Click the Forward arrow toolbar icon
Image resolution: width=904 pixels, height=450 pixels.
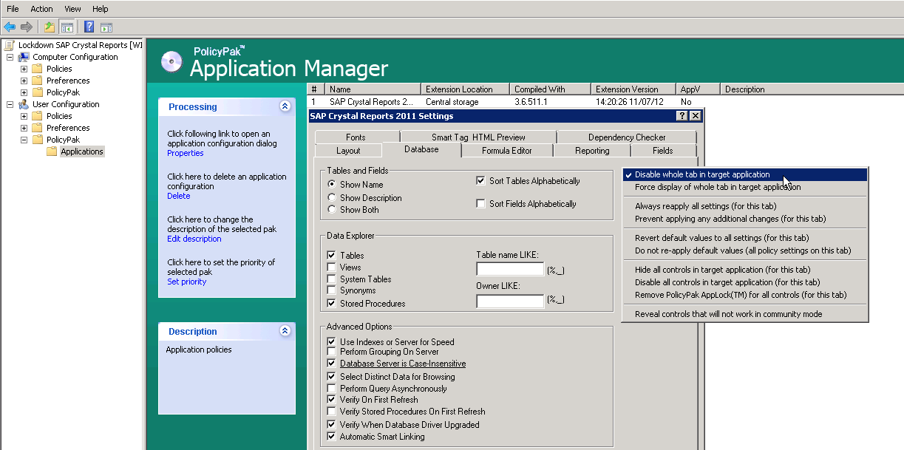[27, 27]
